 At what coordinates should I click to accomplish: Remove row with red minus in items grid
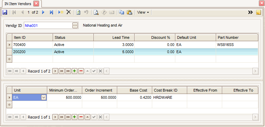click(x=81, y=71)
